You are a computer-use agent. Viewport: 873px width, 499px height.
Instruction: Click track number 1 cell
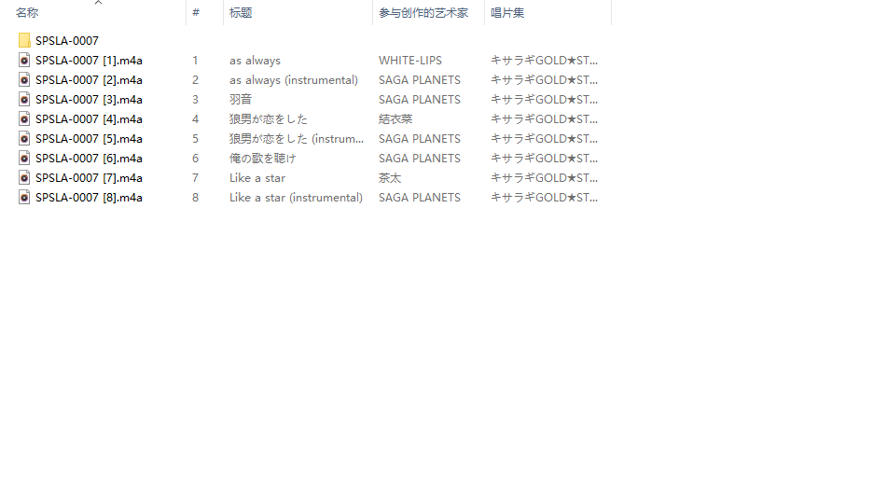click(195, 60)
